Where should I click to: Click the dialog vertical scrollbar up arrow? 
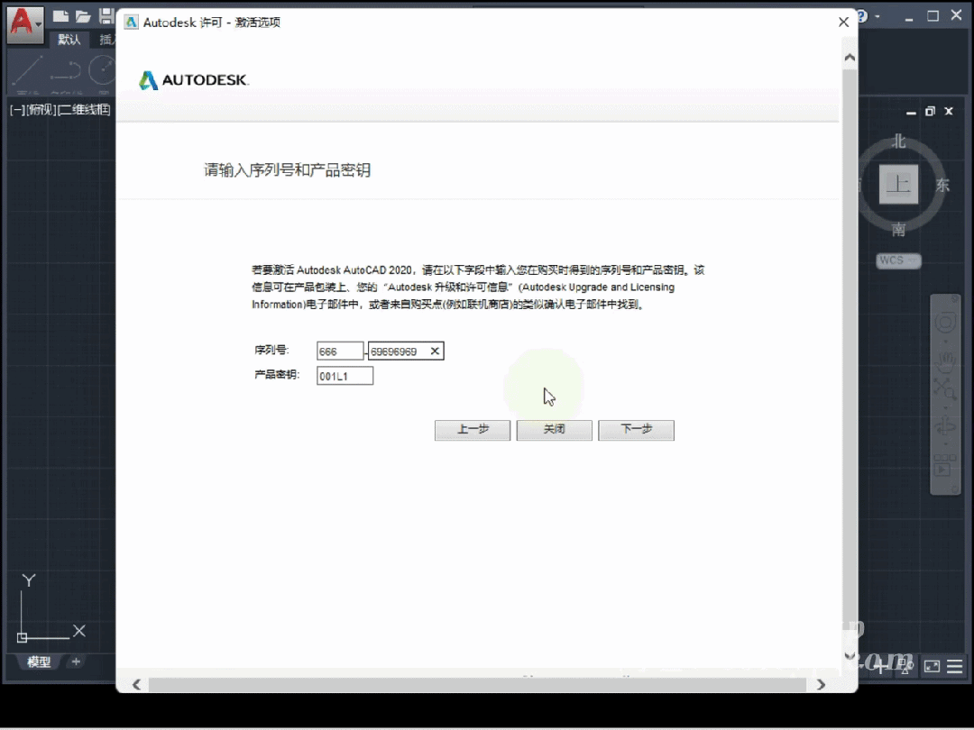coord(850,57)
